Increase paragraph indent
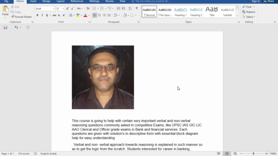Image resolution: width=278 pixels, height=156 pixels. pyautogui.click(x=123, y=9)
